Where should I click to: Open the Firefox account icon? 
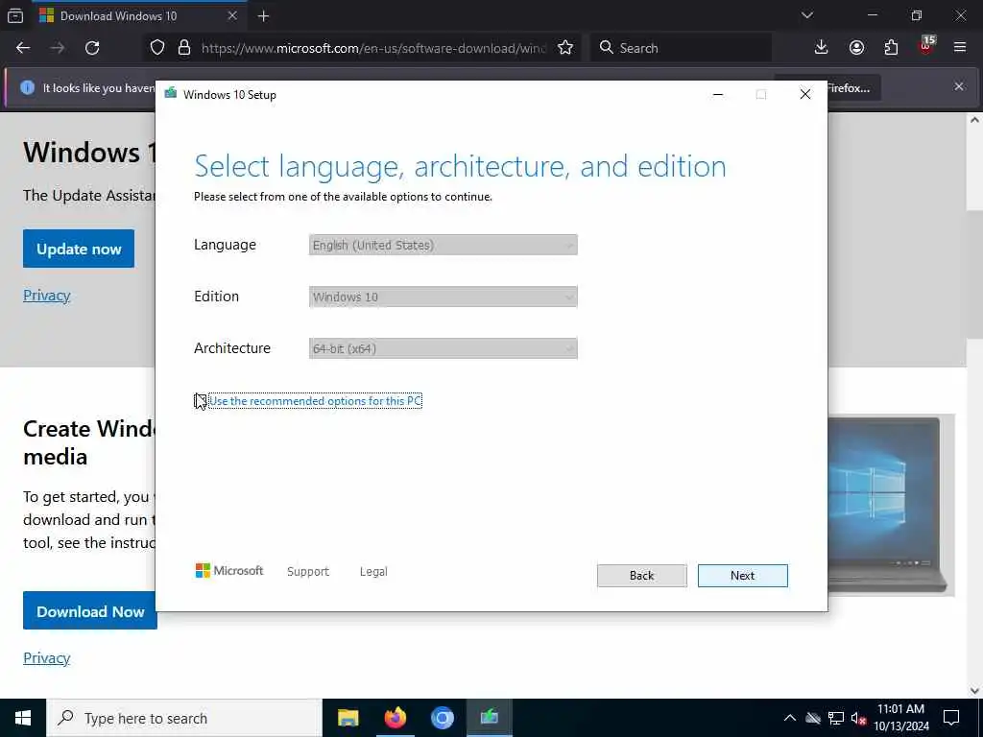[x=856, y=48]
